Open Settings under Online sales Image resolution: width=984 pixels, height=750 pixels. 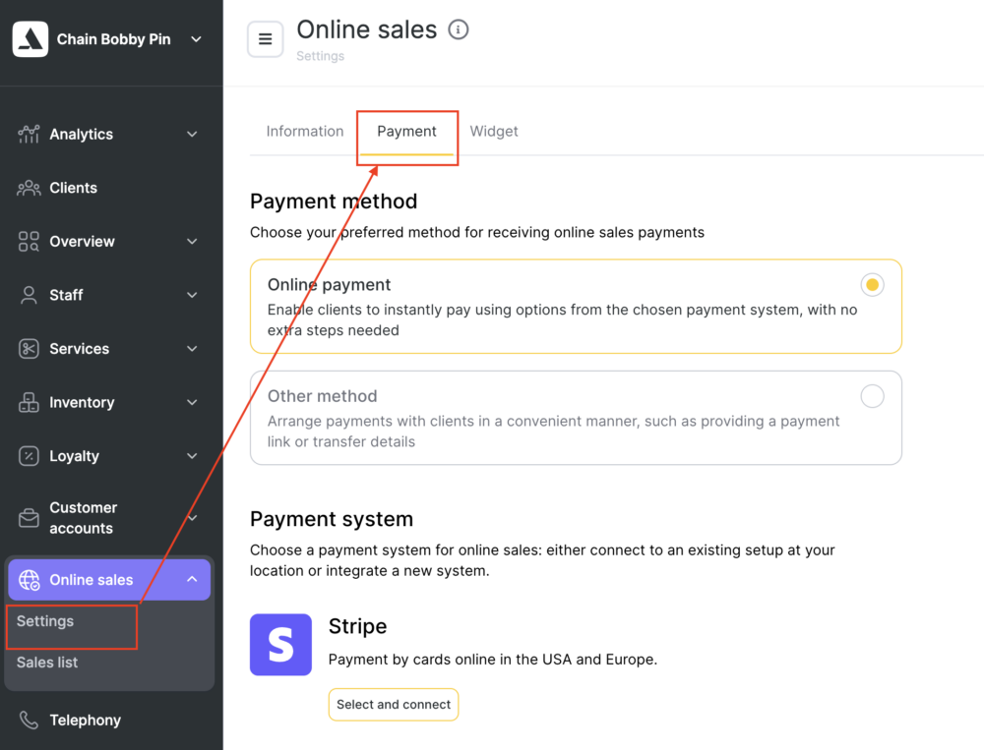click(45, 621)
